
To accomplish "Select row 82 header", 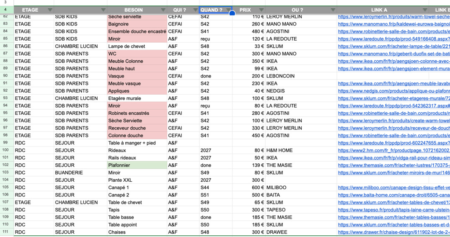I will pos(7,17).
